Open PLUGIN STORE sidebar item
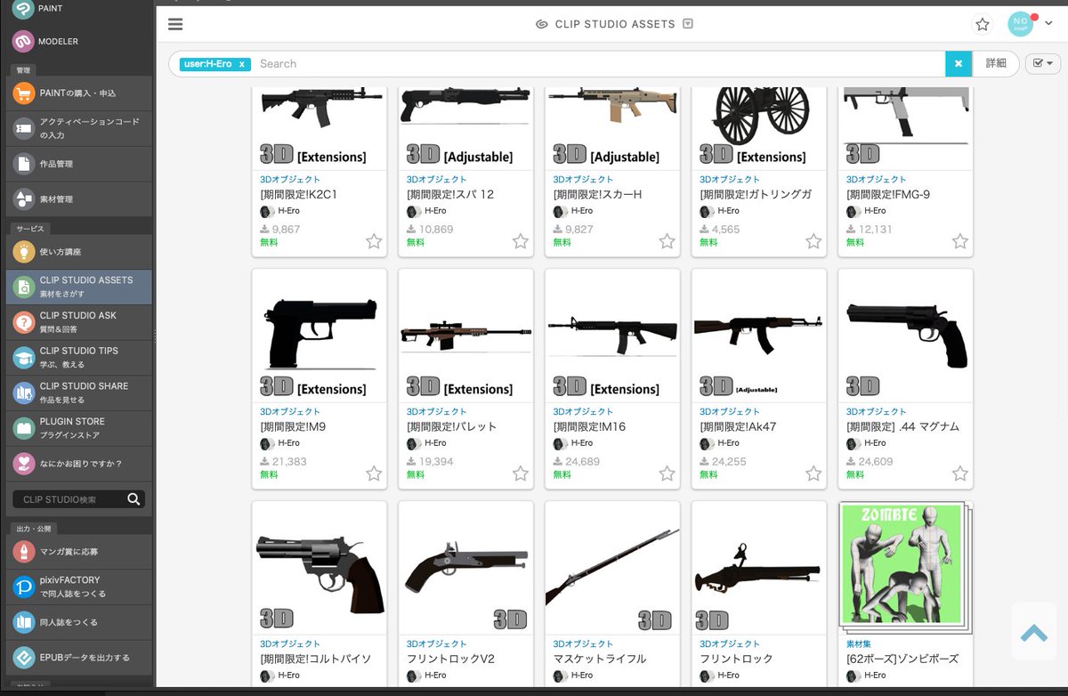This screenshot has width=1068, height=696. [x=79, y=428]
